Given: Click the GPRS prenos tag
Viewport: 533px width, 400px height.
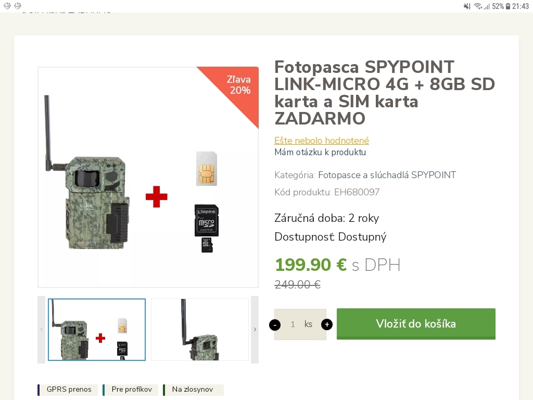Looking at the screenshot, I should tap(68, 390).
